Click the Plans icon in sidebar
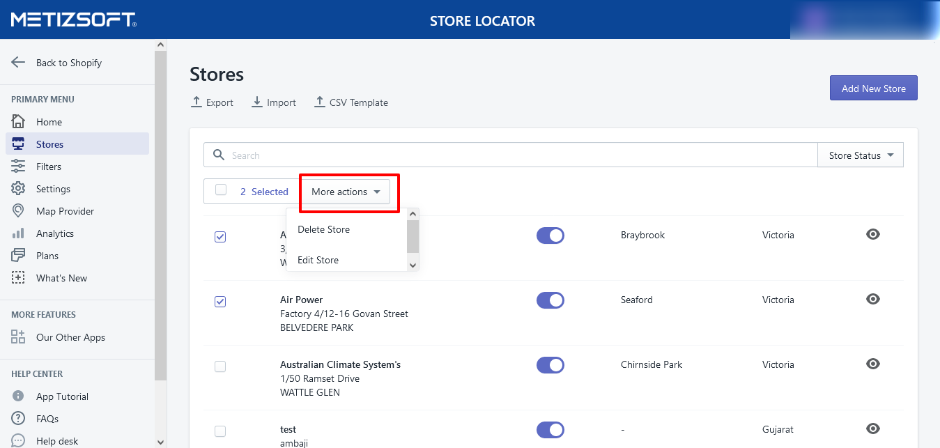The height and width of the screenshot is (448, 940). click(18, 256)
